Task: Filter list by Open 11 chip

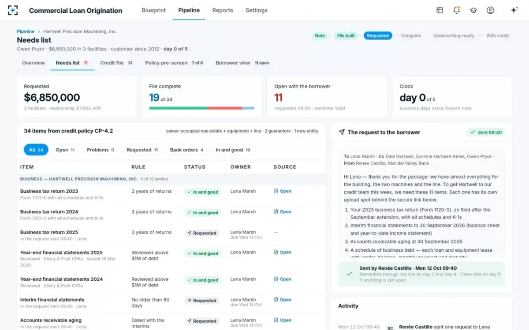Action: click(65, 150)
